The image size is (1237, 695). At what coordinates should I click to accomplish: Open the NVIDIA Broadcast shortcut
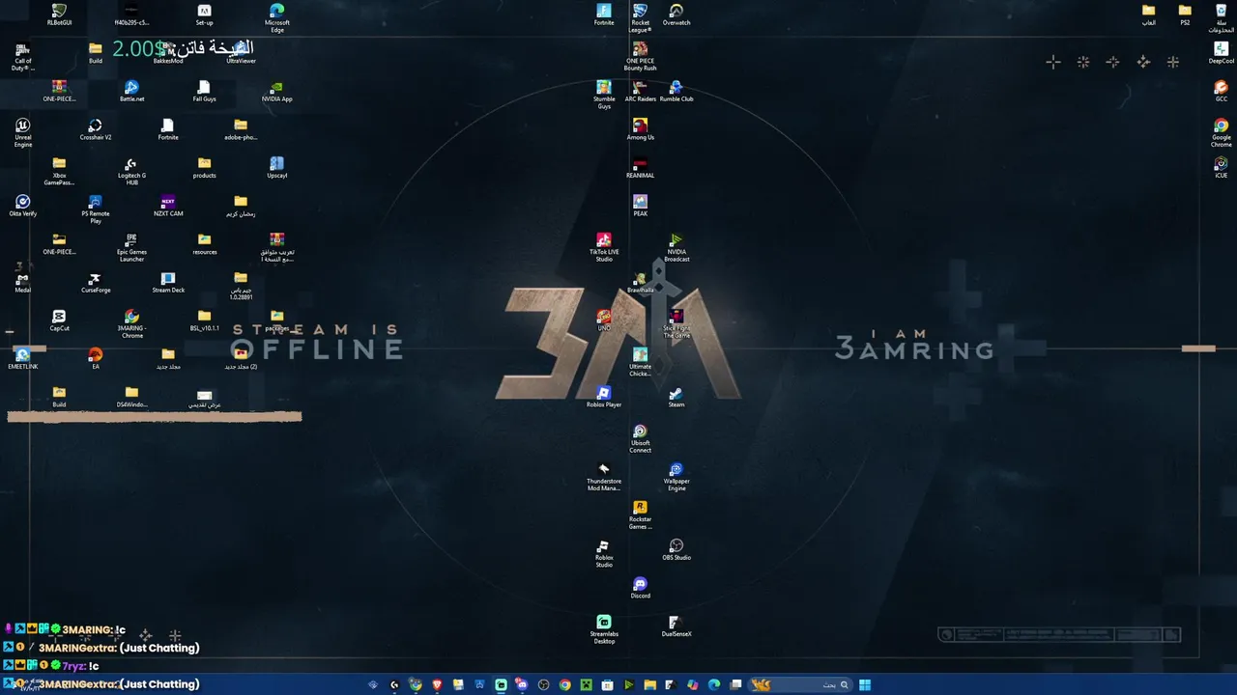click(676, 247)
